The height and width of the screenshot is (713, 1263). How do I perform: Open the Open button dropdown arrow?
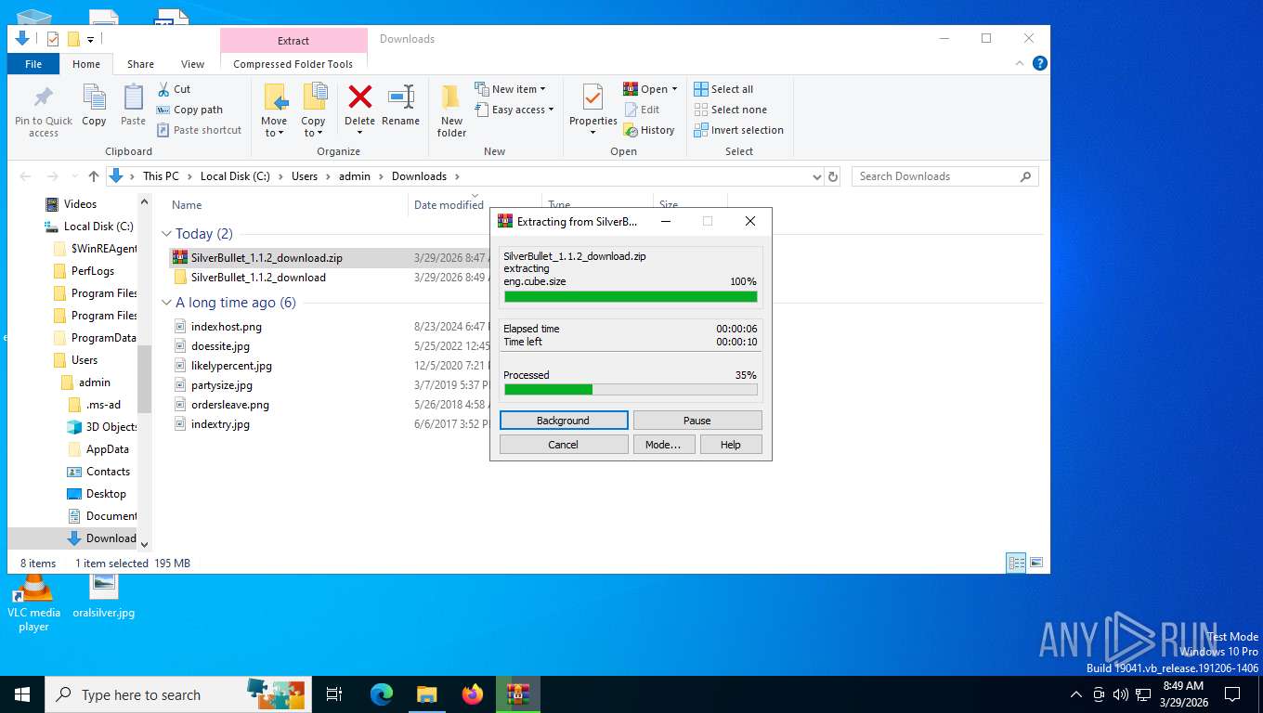[x=674, y=89]
